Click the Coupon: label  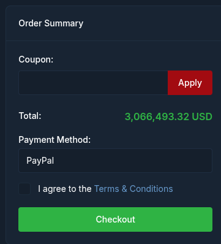tap(36, 59)
